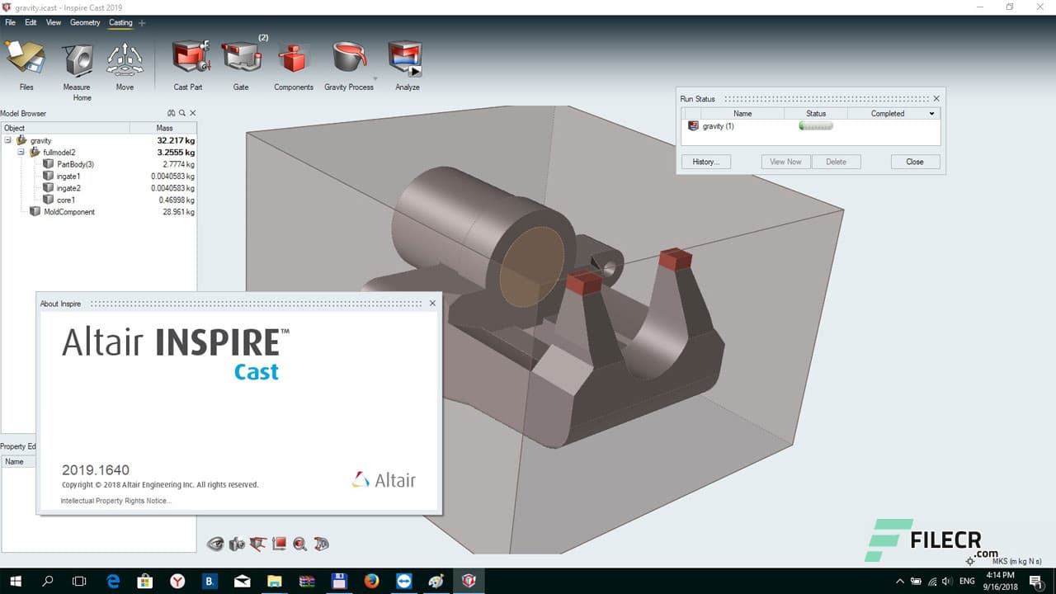Open the Move tool
This screenshot has height=594, width=1056.
tap(125, 60)
